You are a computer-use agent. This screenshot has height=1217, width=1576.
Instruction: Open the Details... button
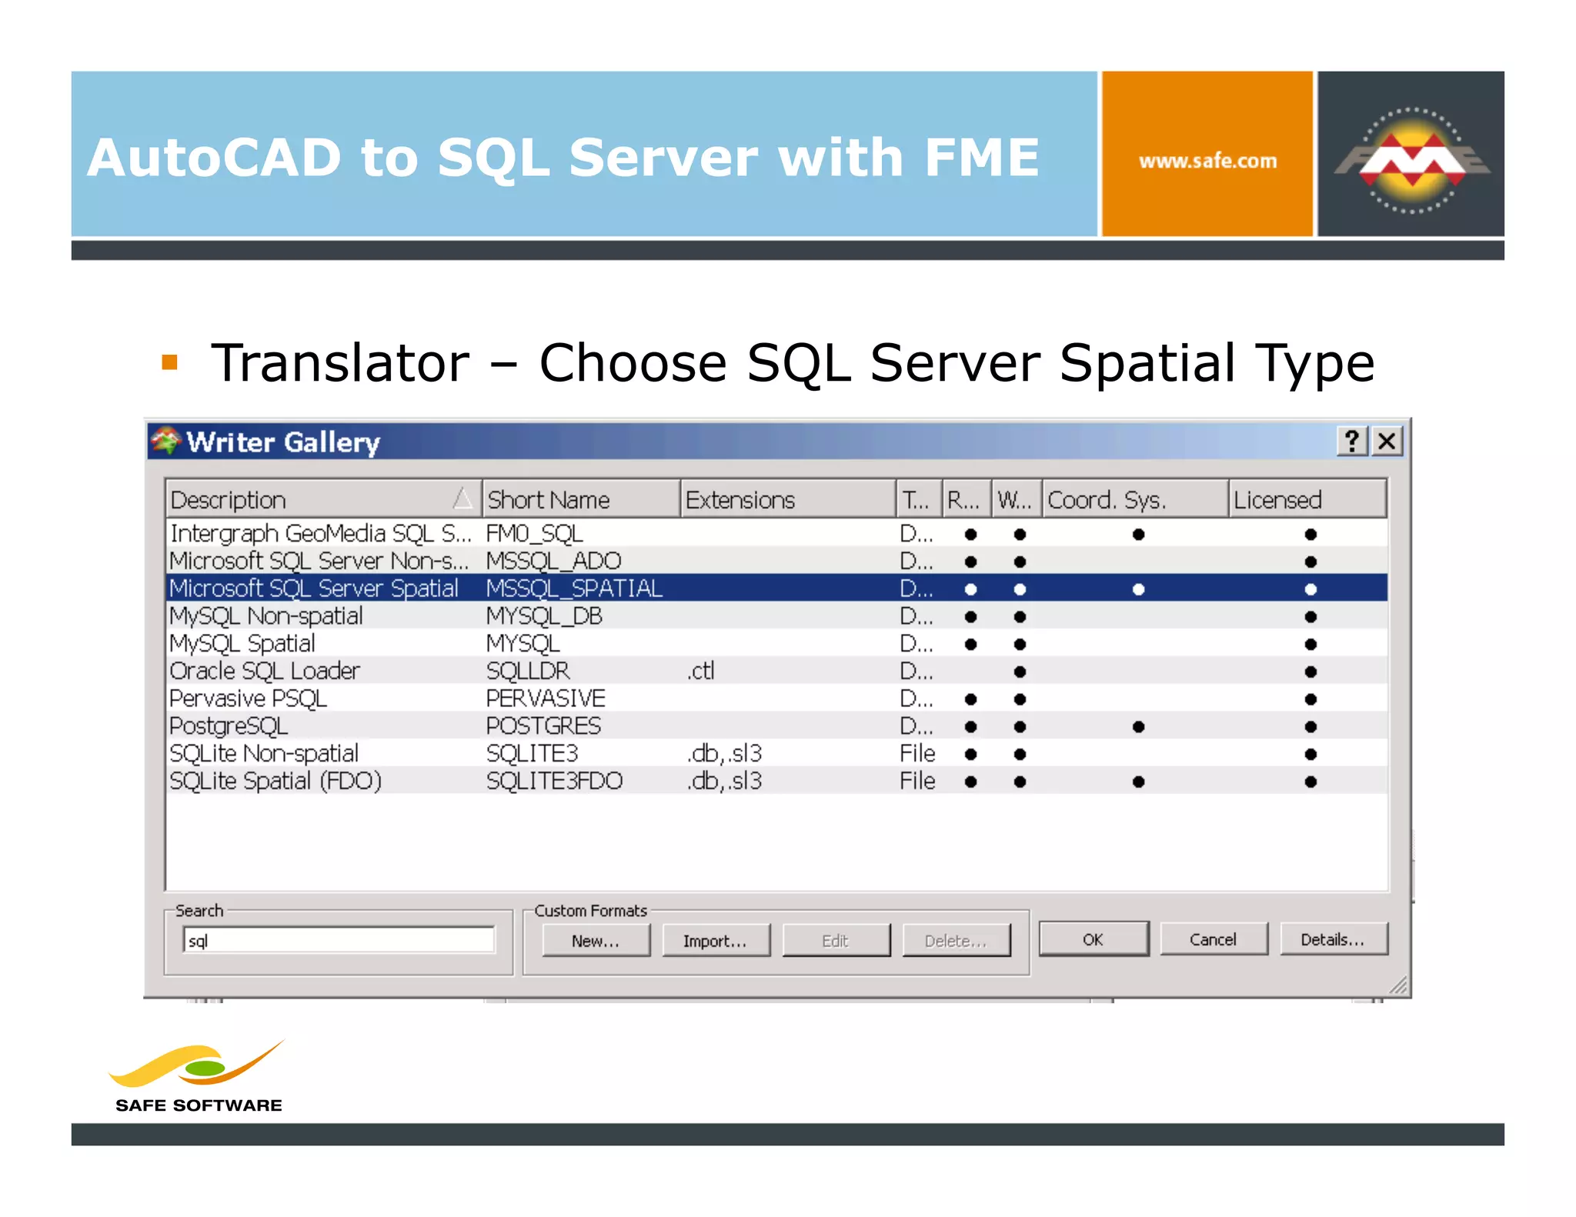pos(1334,939)
